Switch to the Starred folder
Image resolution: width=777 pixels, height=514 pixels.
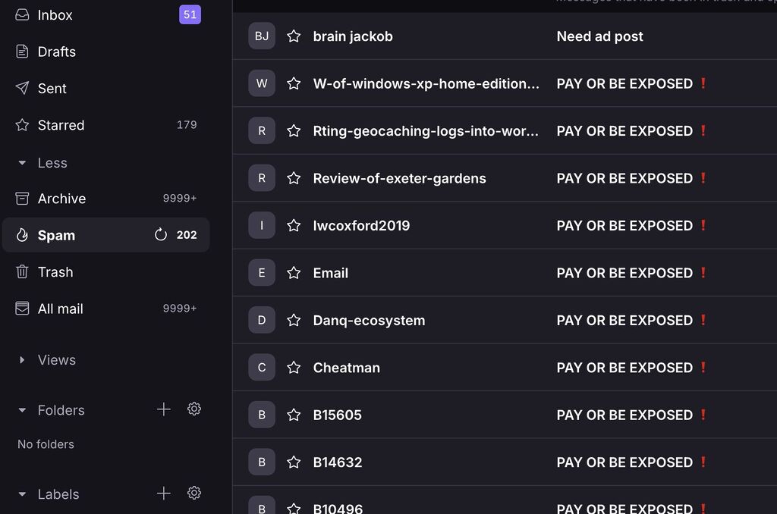[x=61, y=124]
